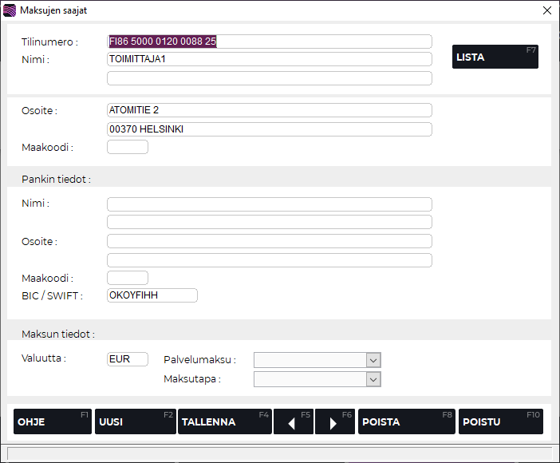
Task: Save the record with TALLENNA
Action: point(224,421)
